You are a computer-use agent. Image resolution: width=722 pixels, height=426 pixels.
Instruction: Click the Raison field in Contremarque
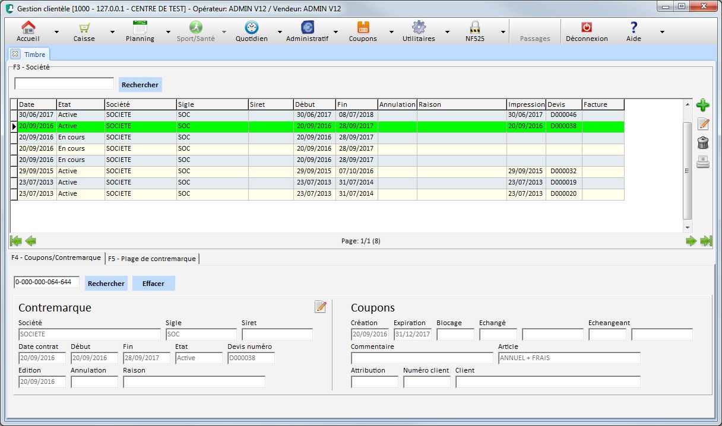click(x=194, y=382)
